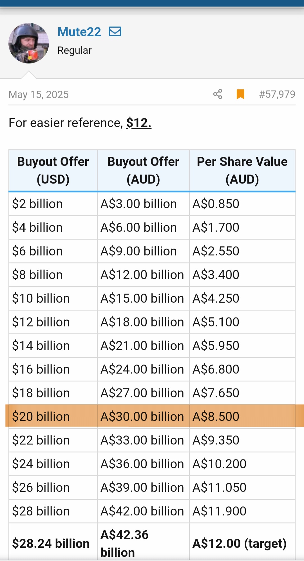304x561 pixels.
Task: Toggle the orange bookmark on this post
Action: [x=240, y=94]
